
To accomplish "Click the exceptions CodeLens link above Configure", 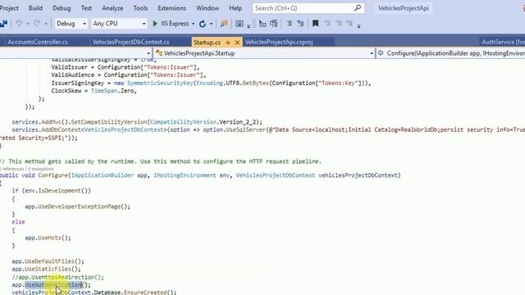I will (41, 169).
